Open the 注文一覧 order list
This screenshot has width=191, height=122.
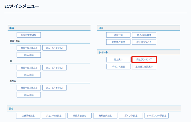click(118, 35)
